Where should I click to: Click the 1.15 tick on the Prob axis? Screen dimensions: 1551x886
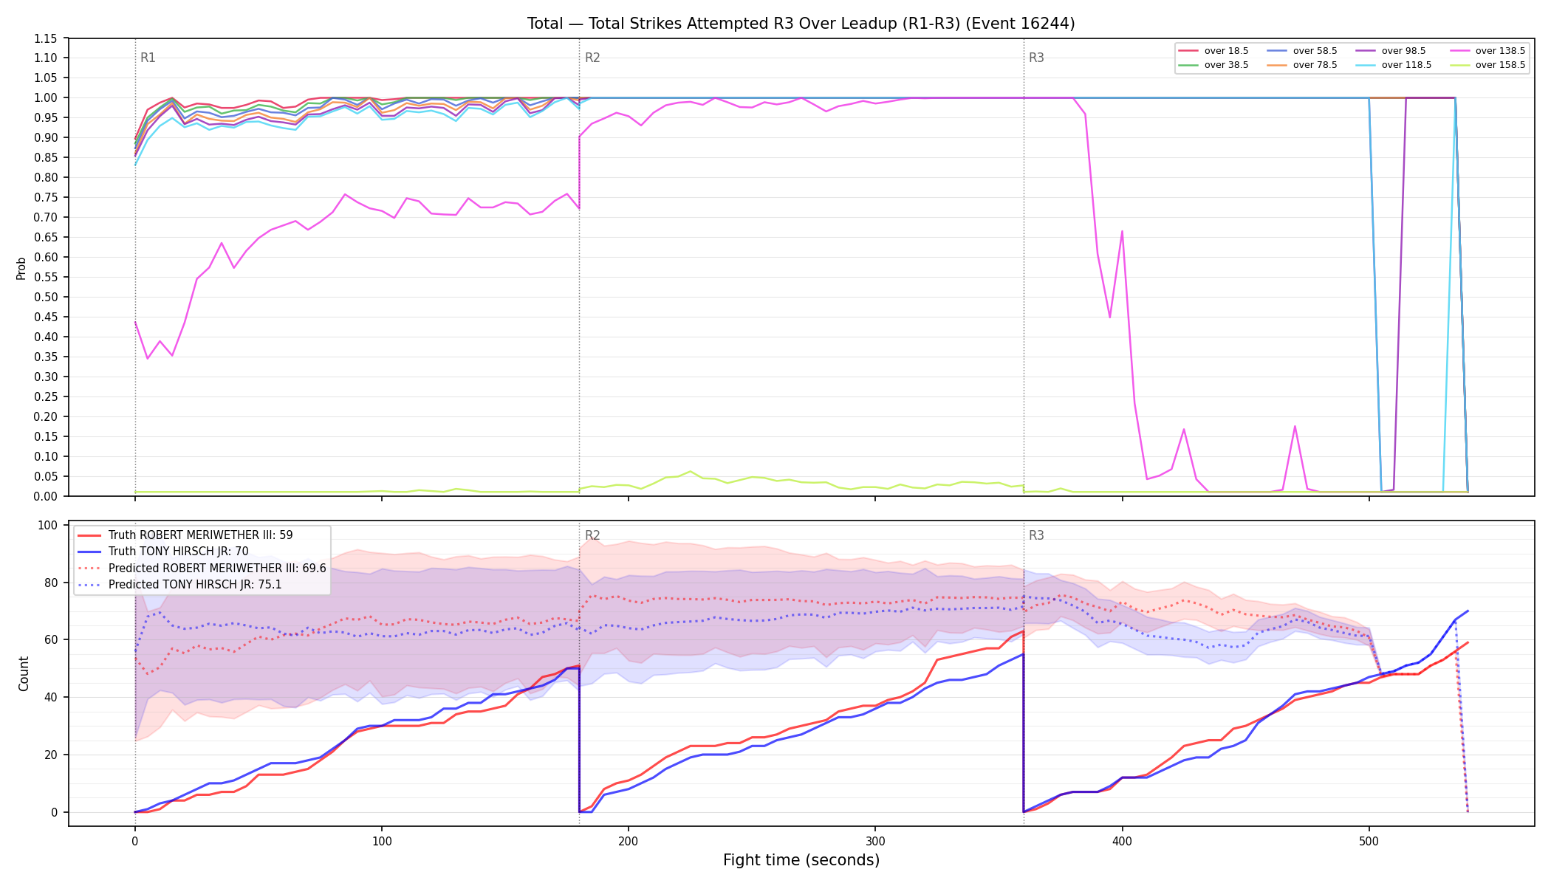click(x=46, y=38)
